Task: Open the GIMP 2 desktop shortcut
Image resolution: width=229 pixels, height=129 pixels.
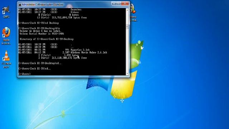Action: (x=6, y=12)
